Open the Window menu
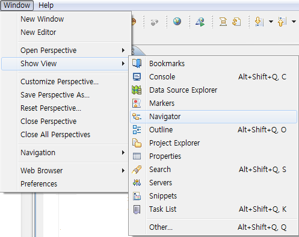 17,5
